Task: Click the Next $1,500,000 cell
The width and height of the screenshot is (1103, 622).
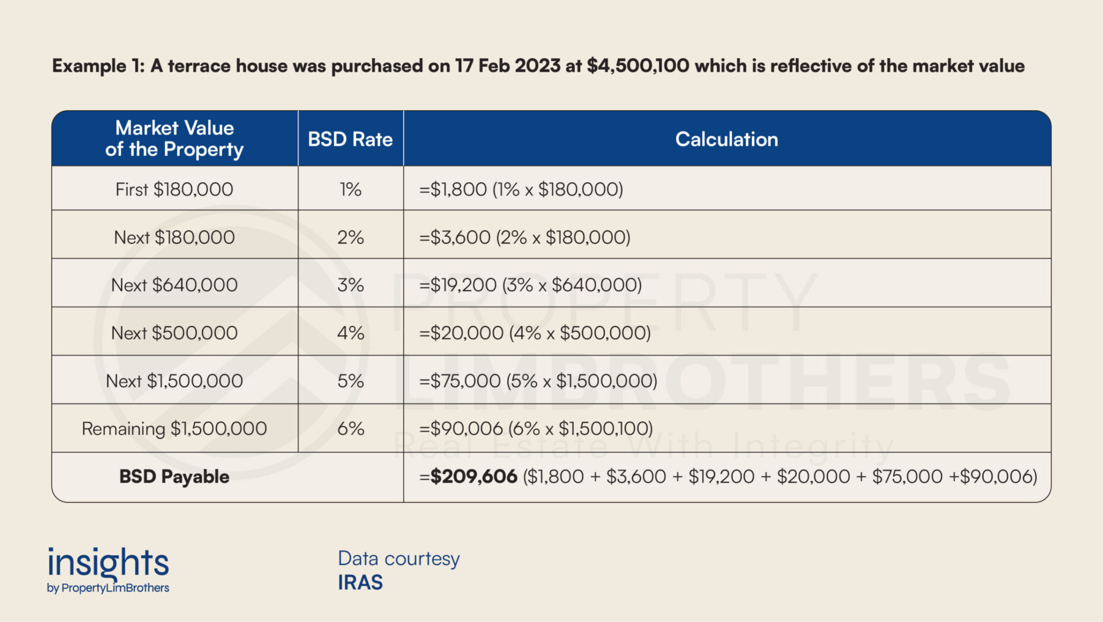Action: (174, 381)
